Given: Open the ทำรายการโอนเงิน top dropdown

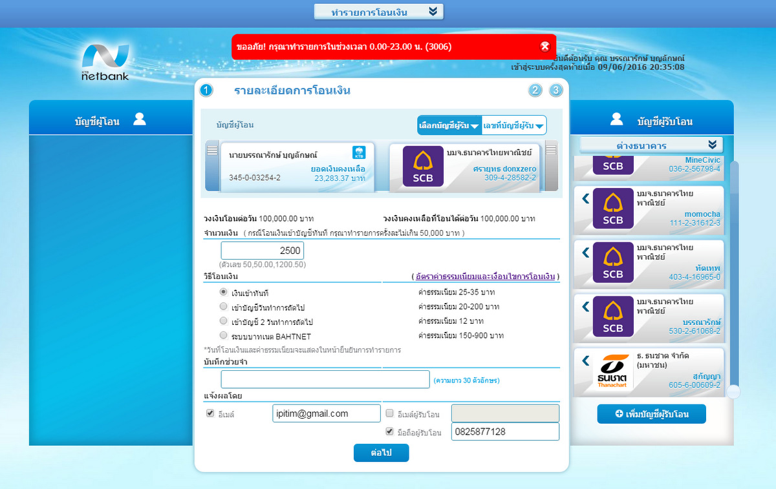Looking at the screenshot, I should click(379, 12).
